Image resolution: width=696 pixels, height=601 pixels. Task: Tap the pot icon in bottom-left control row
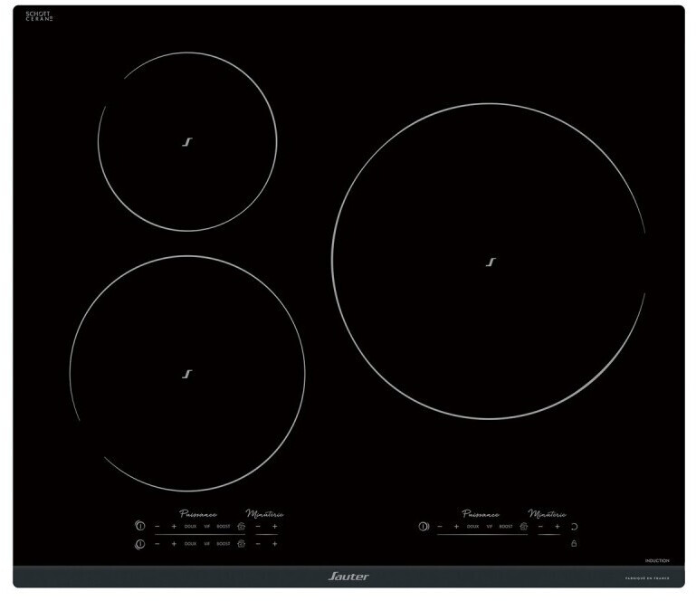click(x=241, y=544)
